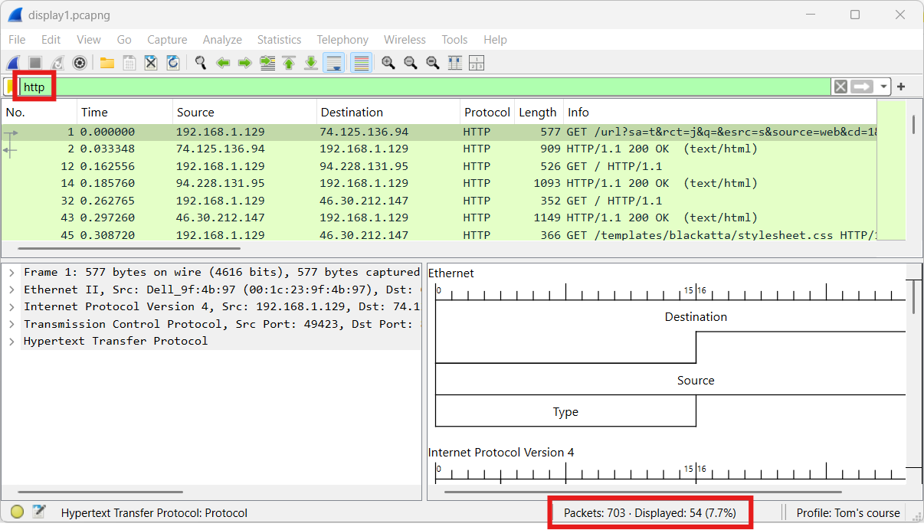This screenshot has height=530, width=924.
Task: Expand the Ethernet II details row
Action: pos(11,290)
